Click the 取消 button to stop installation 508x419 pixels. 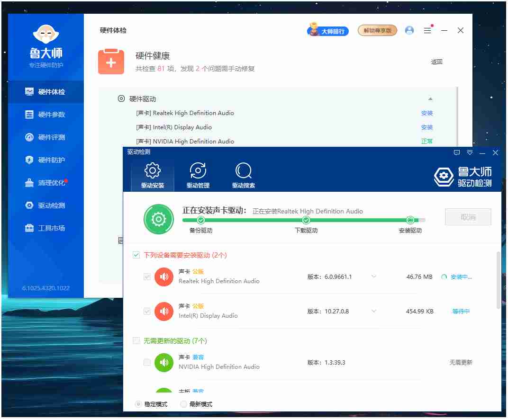(468, 216)
